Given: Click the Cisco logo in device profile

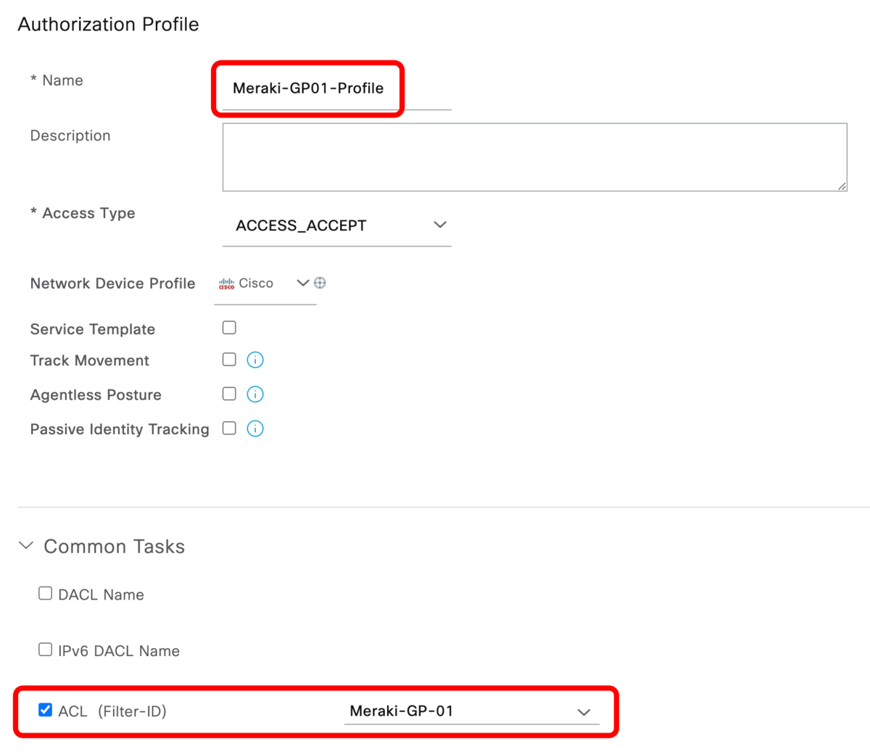Looking at the screenshot, I should pos(227,283).
